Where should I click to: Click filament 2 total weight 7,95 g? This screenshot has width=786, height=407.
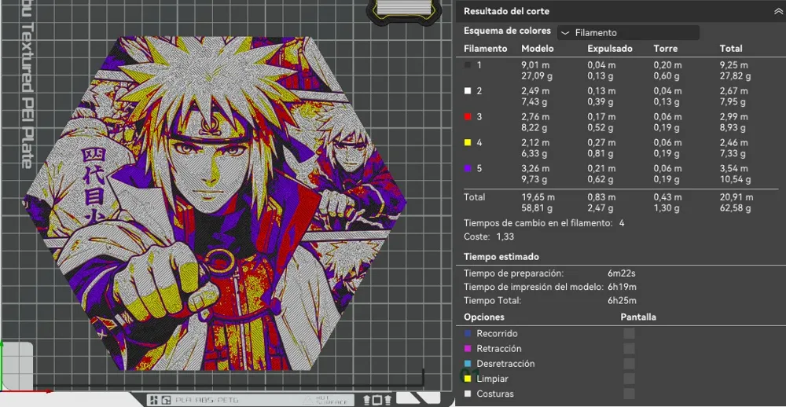pyautogui.click(x=733, y=102)
